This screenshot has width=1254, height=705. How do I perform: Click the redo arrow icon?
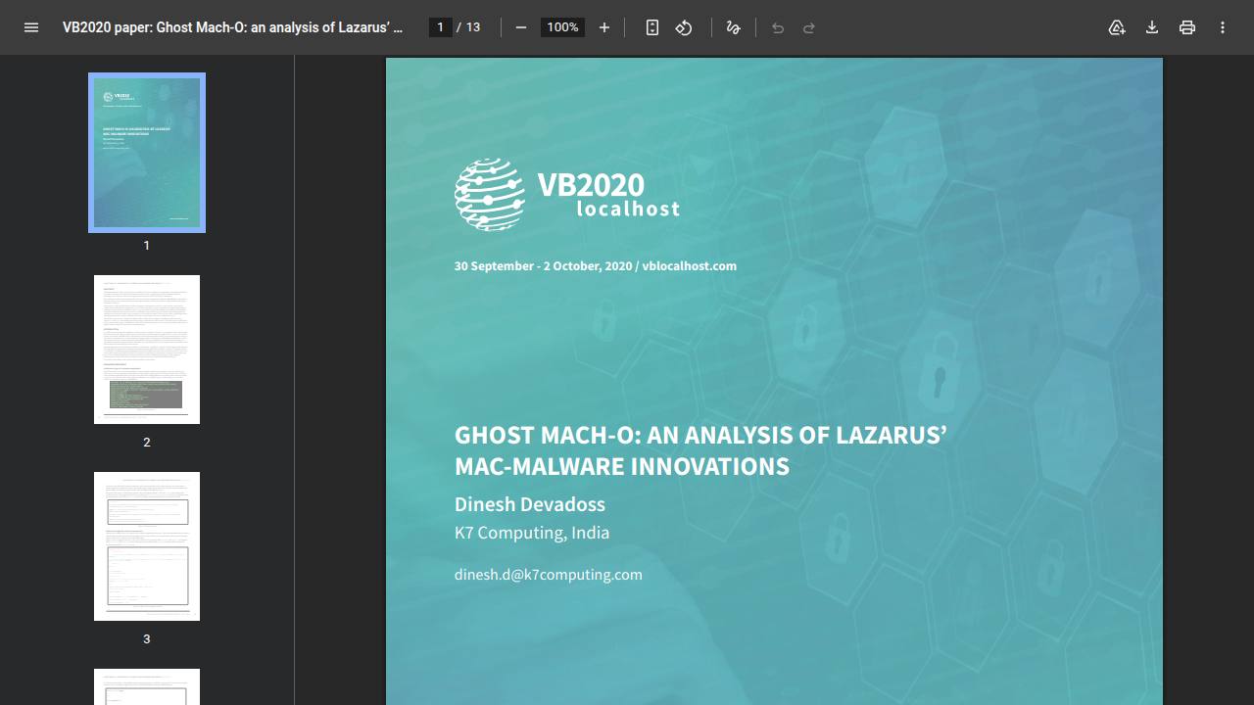click(x=809, y=27)
